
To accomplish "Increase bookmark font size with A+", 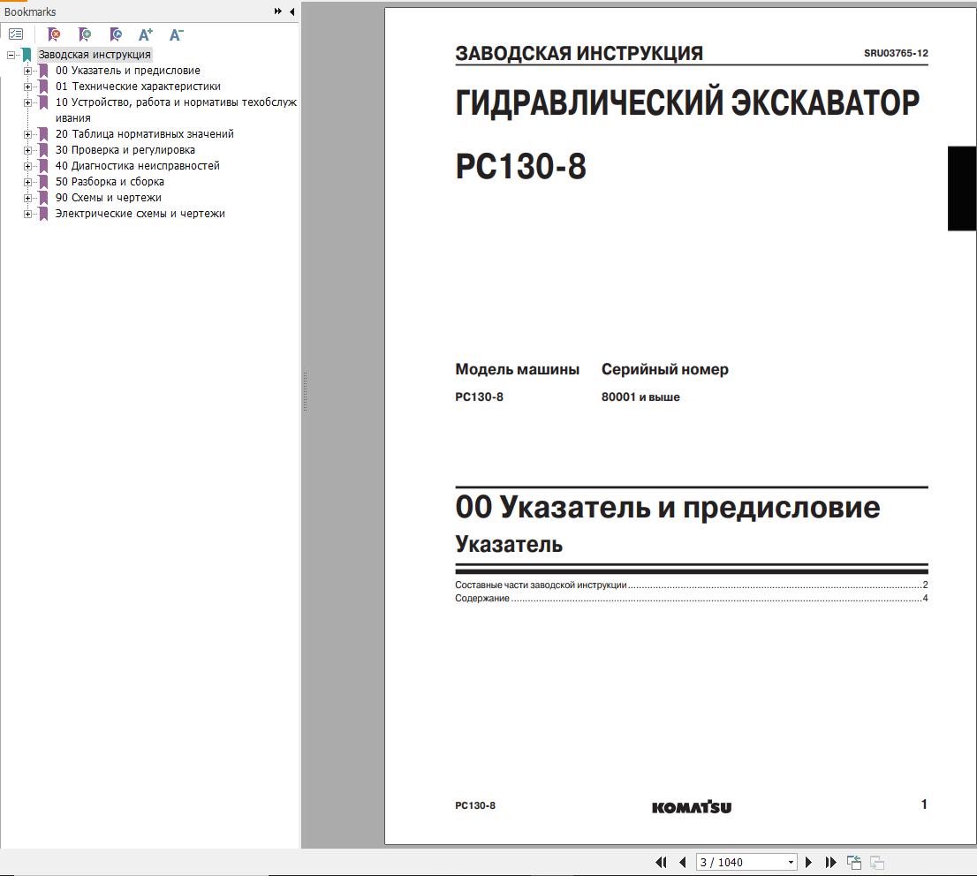I will coord(145,34).
